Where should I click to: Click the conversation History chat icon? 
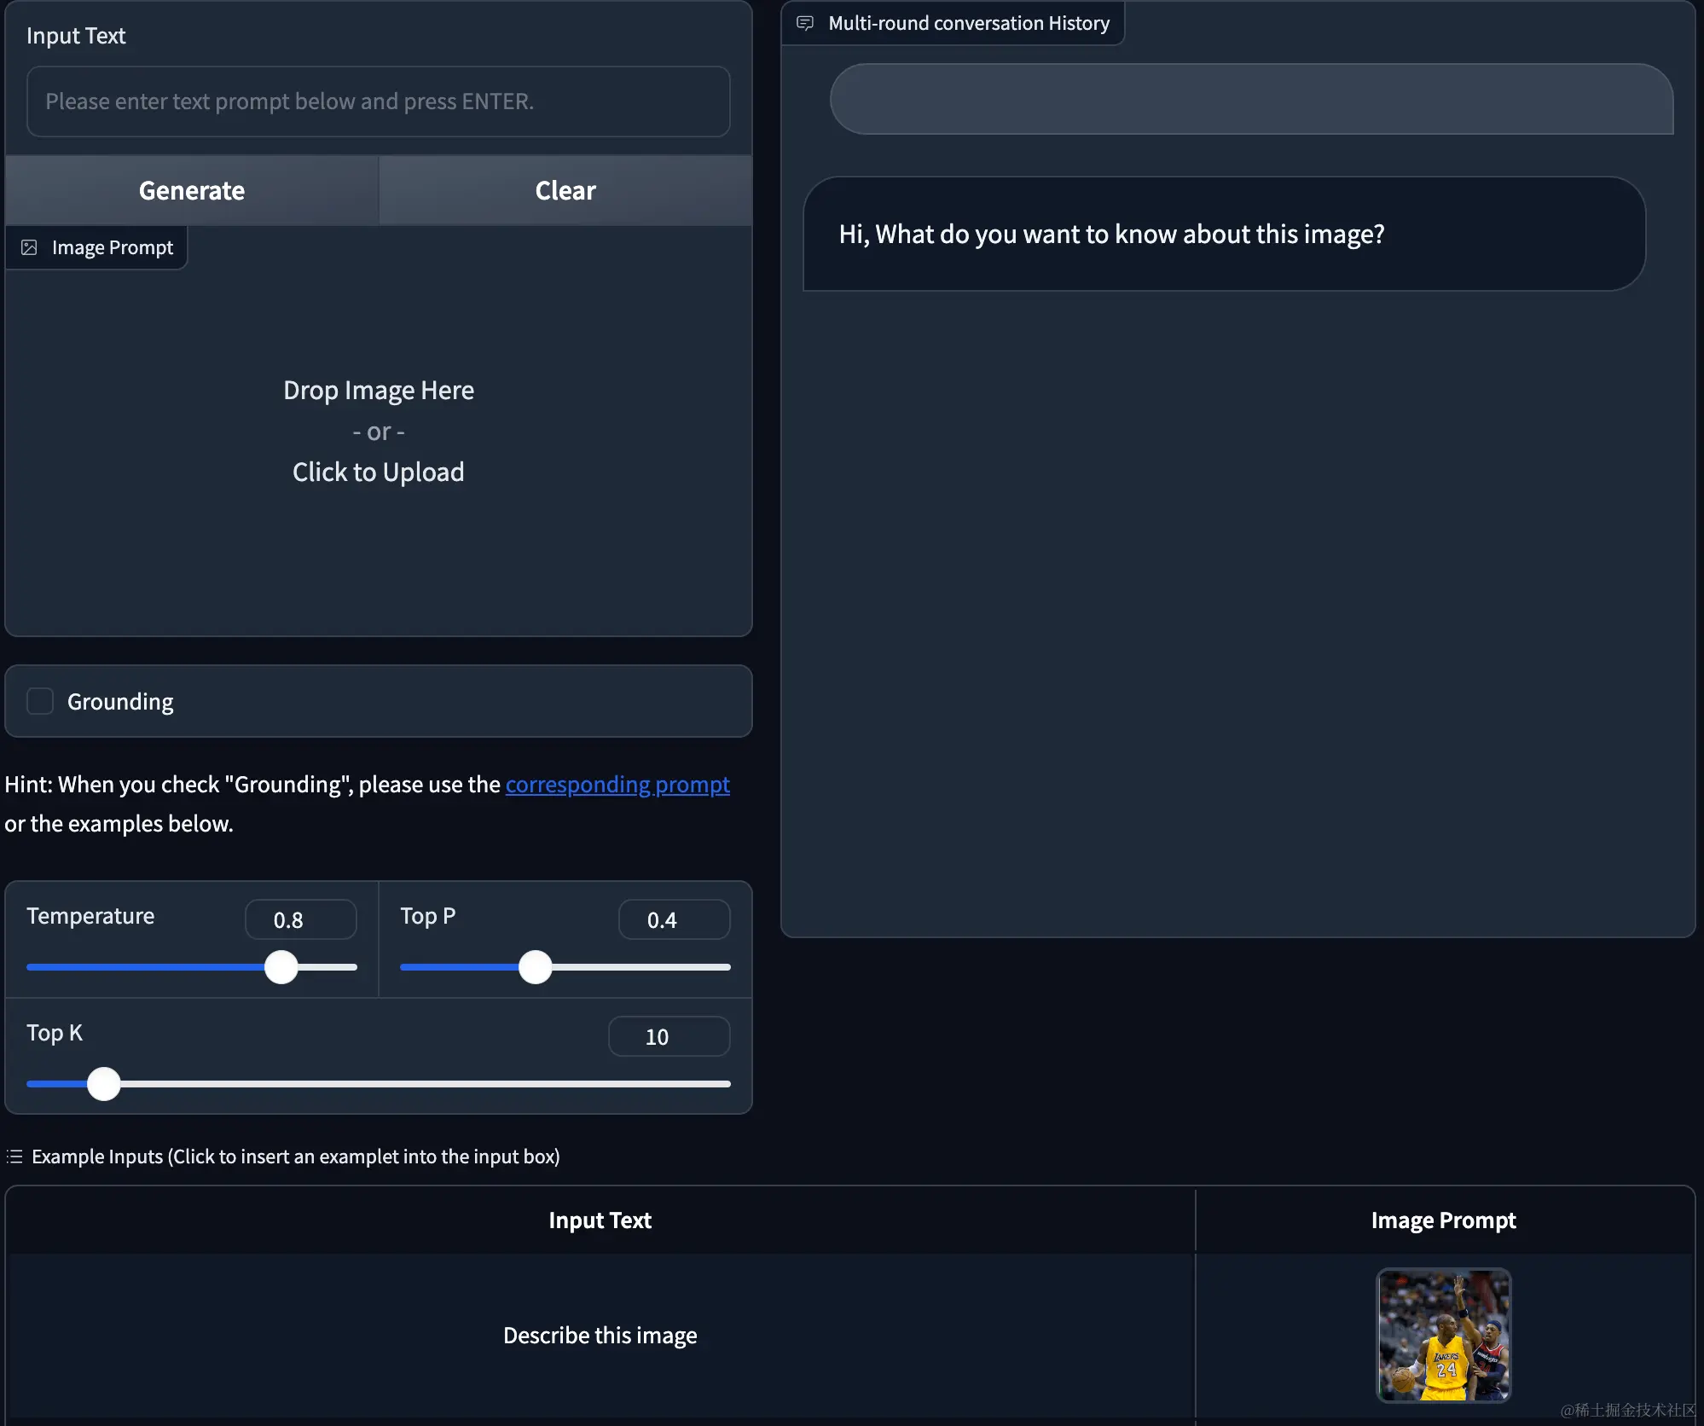pyautogui.click(x=804, y=23)
